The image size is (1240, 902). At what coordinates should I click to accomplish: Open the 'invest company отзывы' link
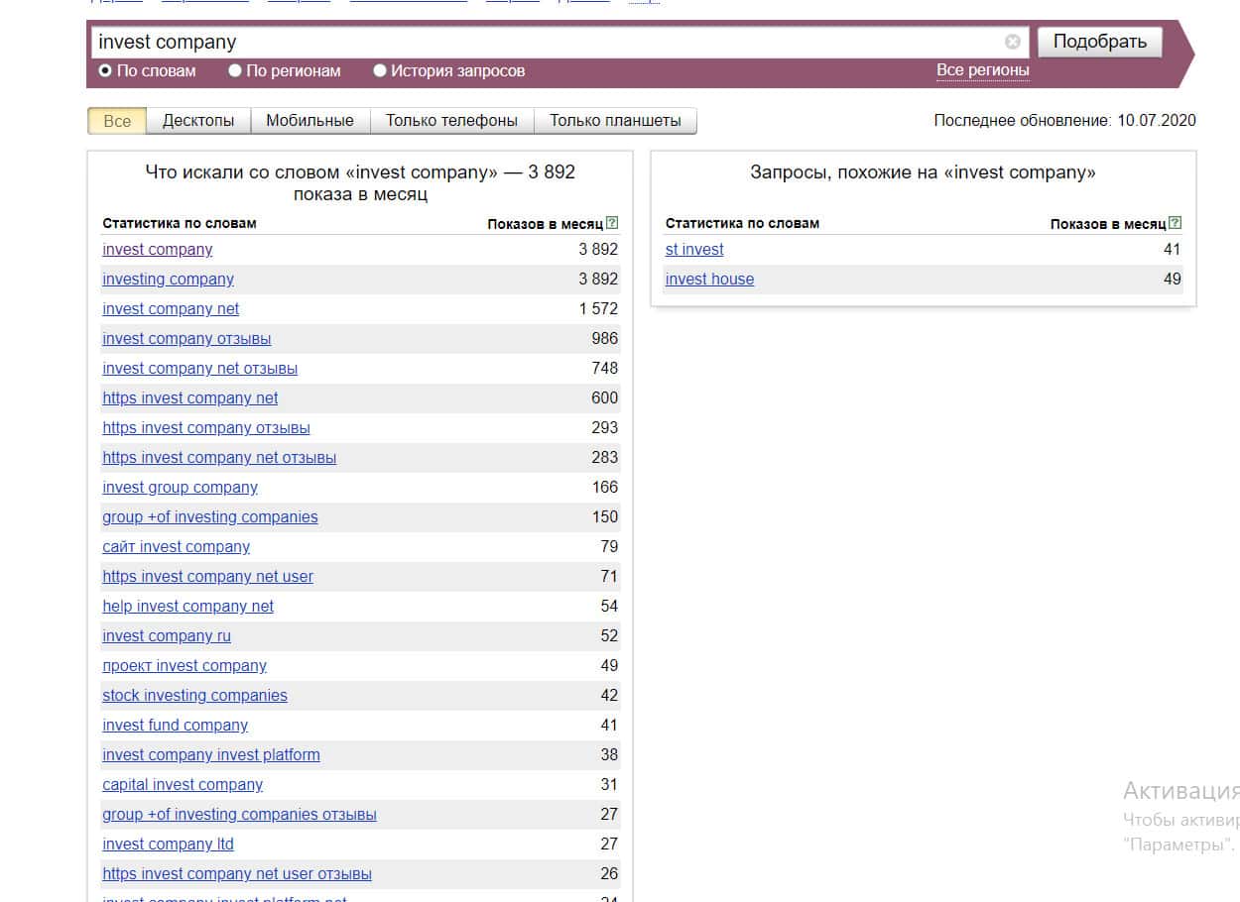[186, 339]
